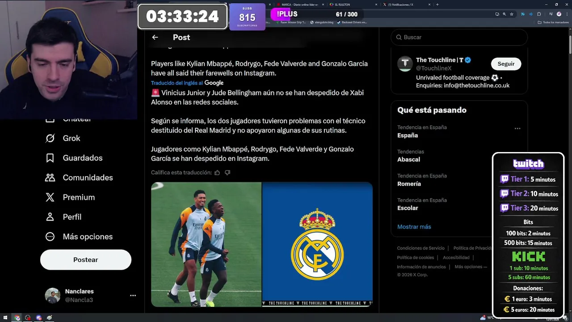The image size is (572, 322).
Task: Go back using the Post arrow
Action: pos(155,37)
